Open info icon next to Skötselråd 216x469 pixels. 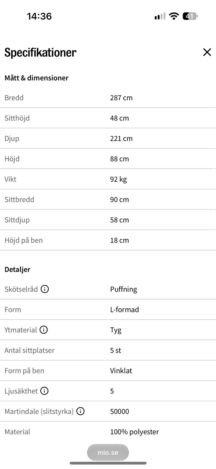pyautogui.click(x=44, y=289)
